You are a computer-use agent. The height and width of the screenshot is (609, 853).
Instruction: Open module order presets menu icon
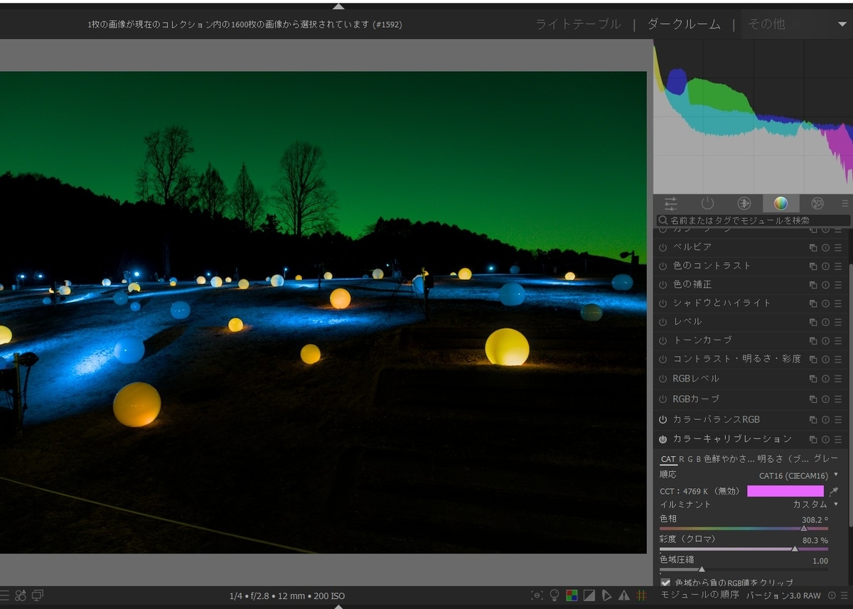point(844,595)
